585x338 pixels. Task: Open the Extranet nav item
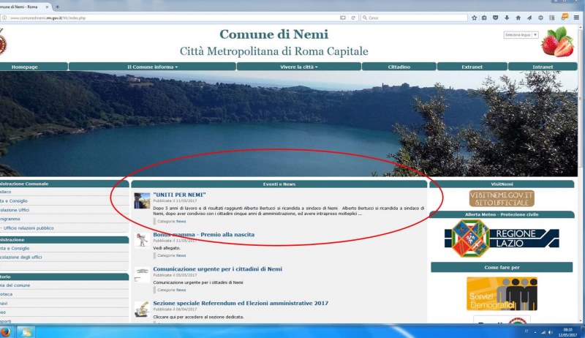pos(472,67)
